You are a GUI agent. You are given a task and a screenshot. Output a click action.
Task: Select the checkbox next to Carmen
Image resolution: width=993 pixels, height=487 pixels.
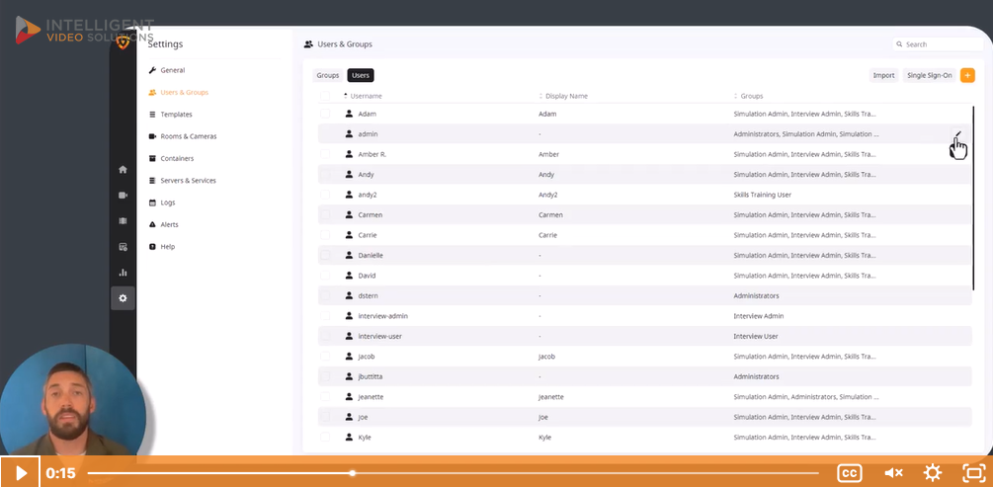[325, 214]
